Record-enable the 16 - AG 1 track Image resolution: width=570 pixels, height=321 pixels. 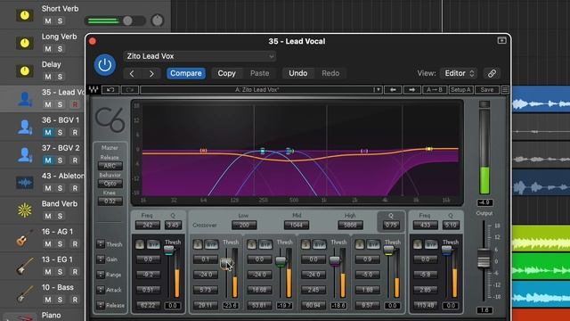point(75,243)
